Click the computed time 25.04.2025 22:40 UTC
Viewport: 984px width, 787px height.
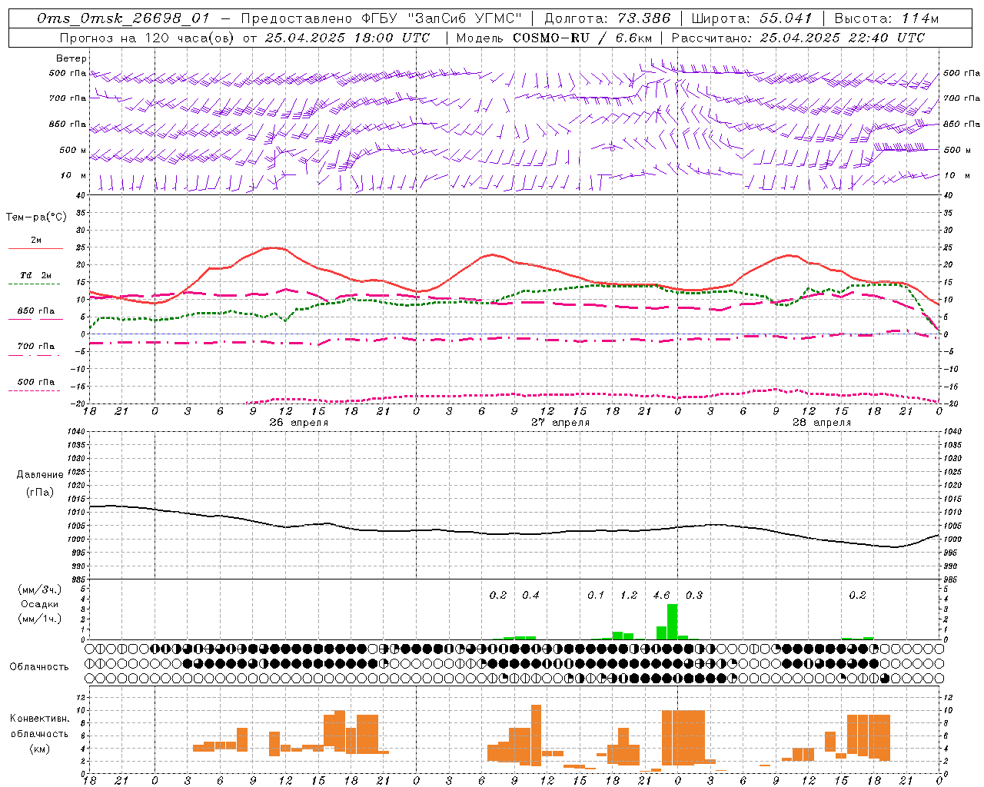[x=843, y=38]
